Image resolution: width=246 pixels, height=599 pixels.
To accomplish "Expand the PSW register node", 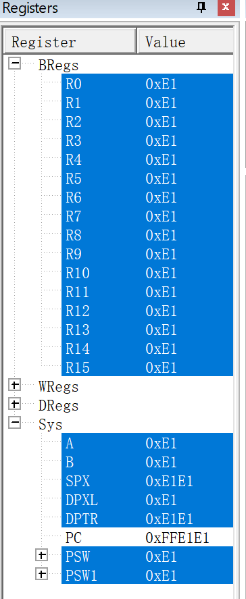I will pyautogui.click(x=42, y=556).
